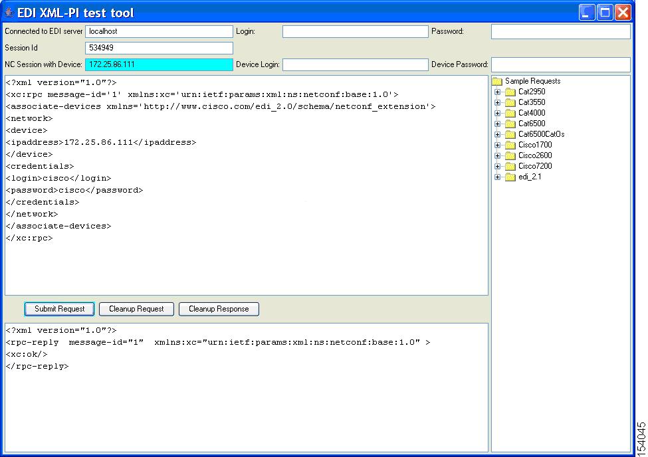Select the Cat3550 tree label
Image resolution: width=648 pixels, height=457 pixels.
pos(532,102)
